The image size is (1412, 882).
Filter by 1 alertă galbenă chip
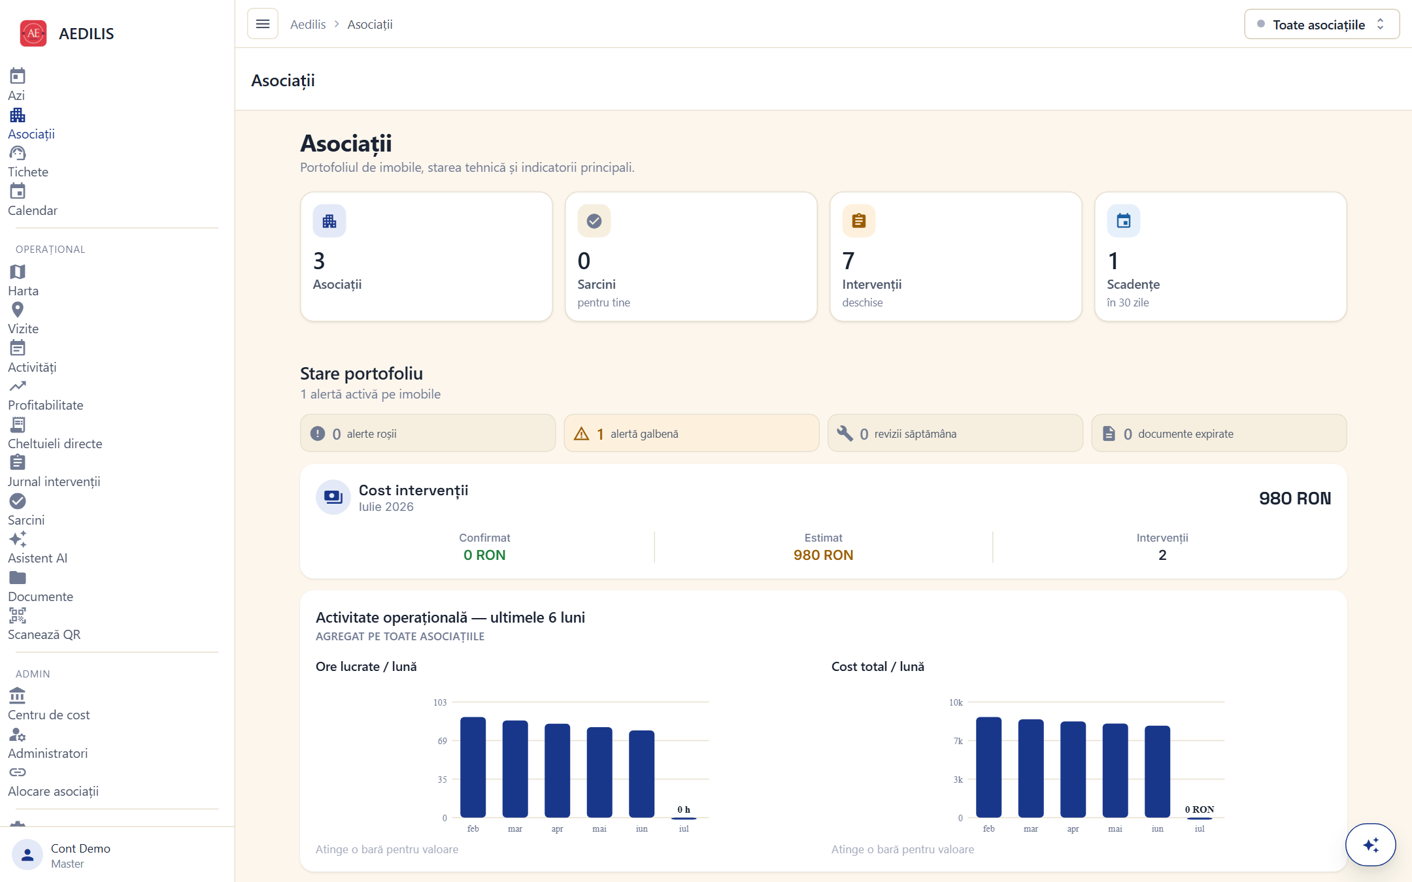[692, 433]
